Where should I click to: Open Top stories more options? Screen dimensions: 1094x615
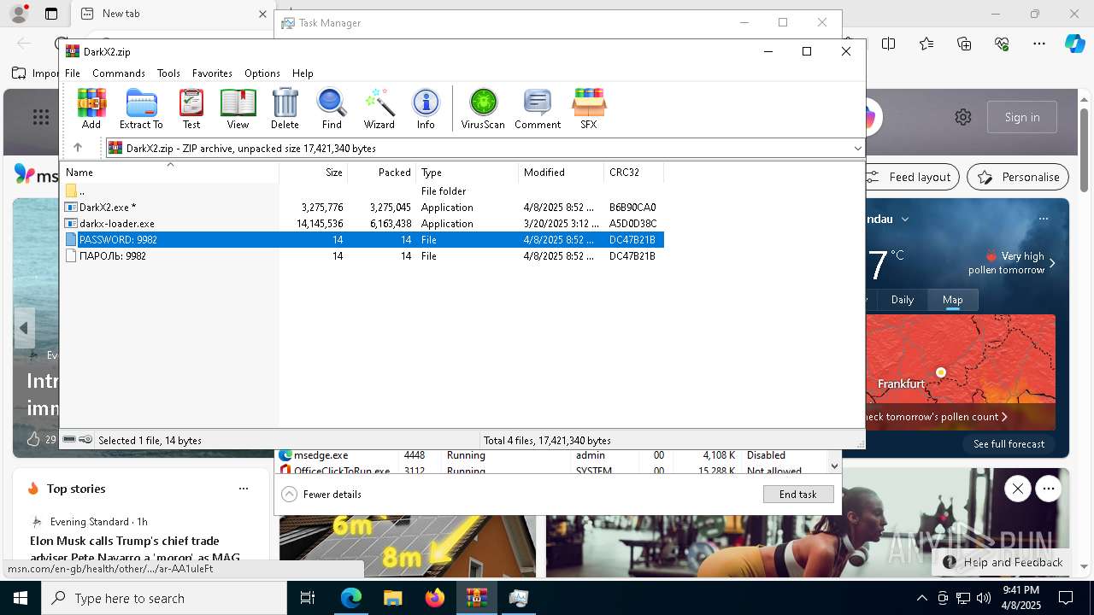[x=244, y=489]
